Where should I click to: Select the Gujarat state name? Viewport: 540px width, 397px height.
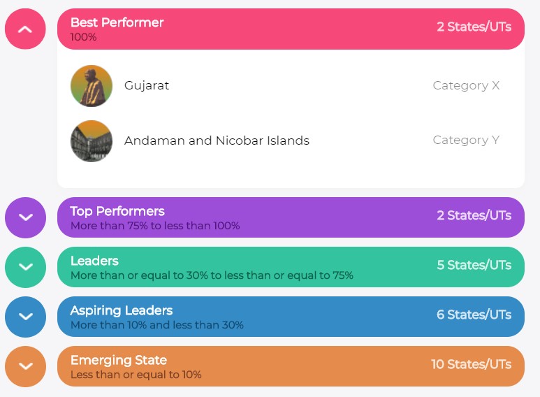tap(147, 85)
